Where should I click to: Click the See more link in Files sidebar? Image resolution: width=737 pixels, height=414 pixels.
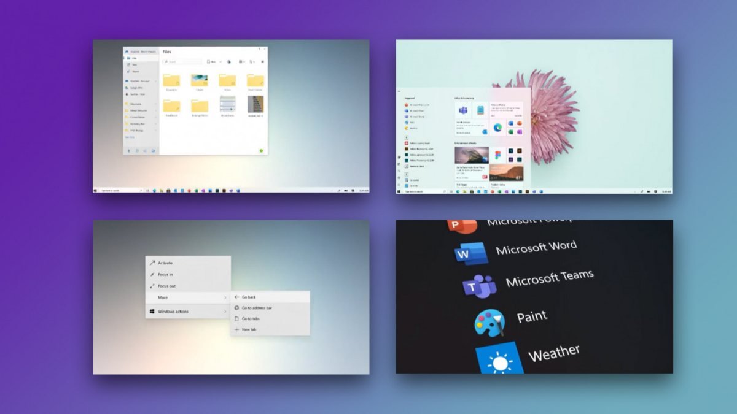coord(130,137)
